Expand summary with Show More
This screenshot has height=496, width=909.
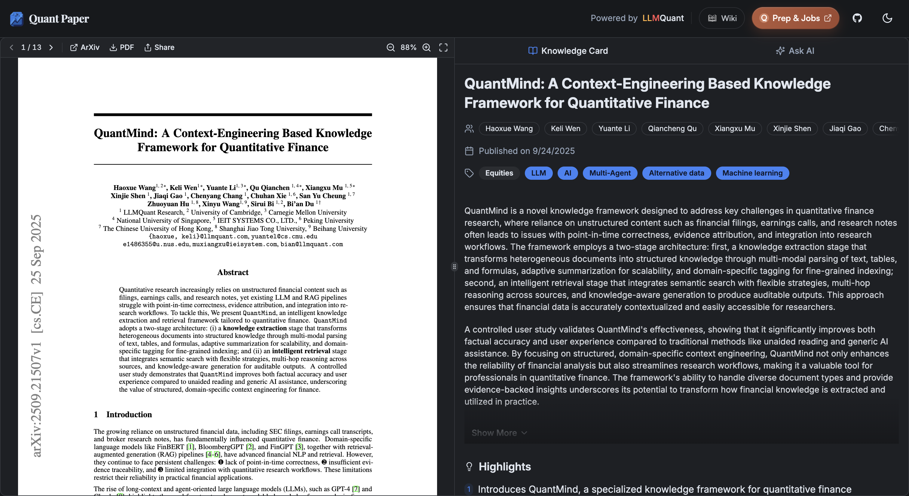(x=499, y=433)
